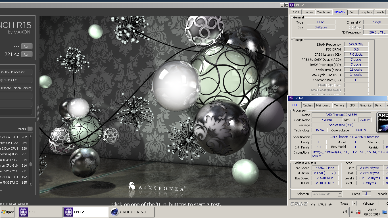388x218 pixels.
Task: Click the Run button beside the 221 cb score
Action: (x=26, y=54)
